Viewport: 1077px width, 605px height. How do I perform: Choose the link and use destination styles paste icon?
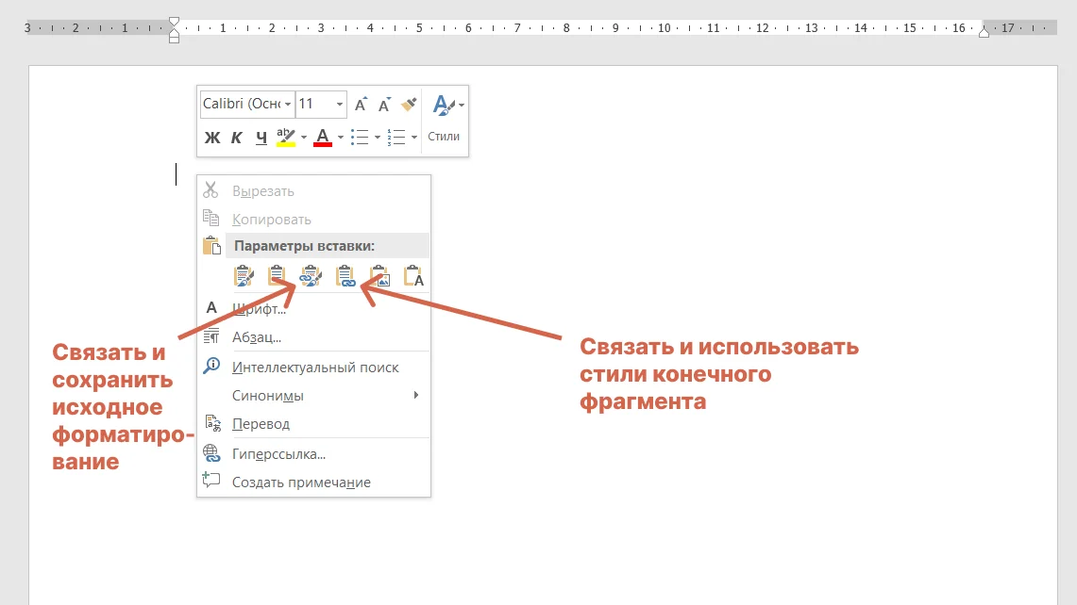coord(345,276)
